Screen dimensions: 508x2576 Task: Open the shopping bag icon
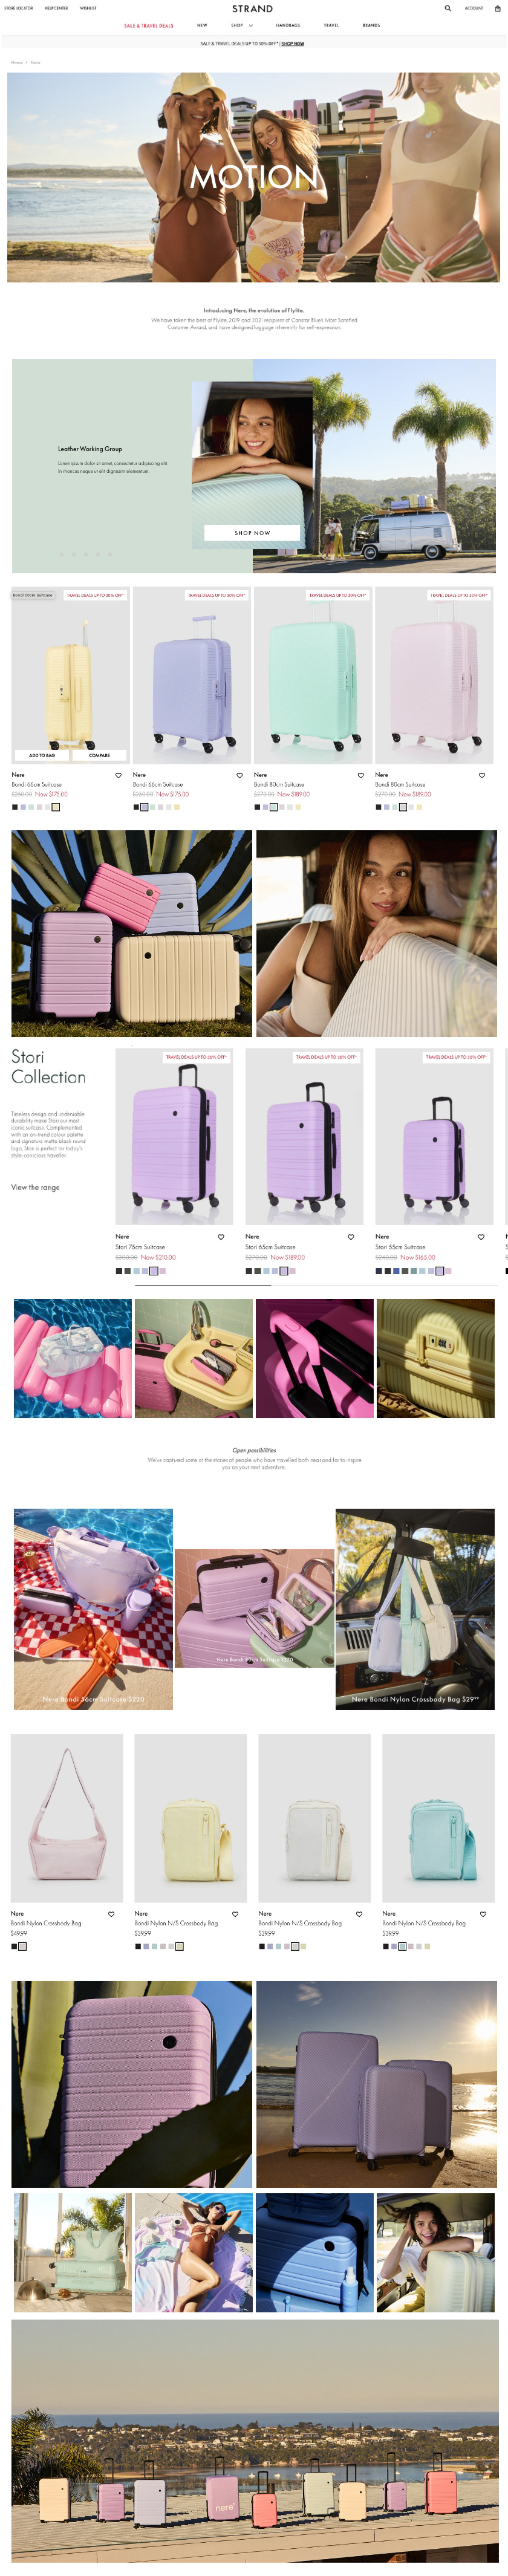498,8
